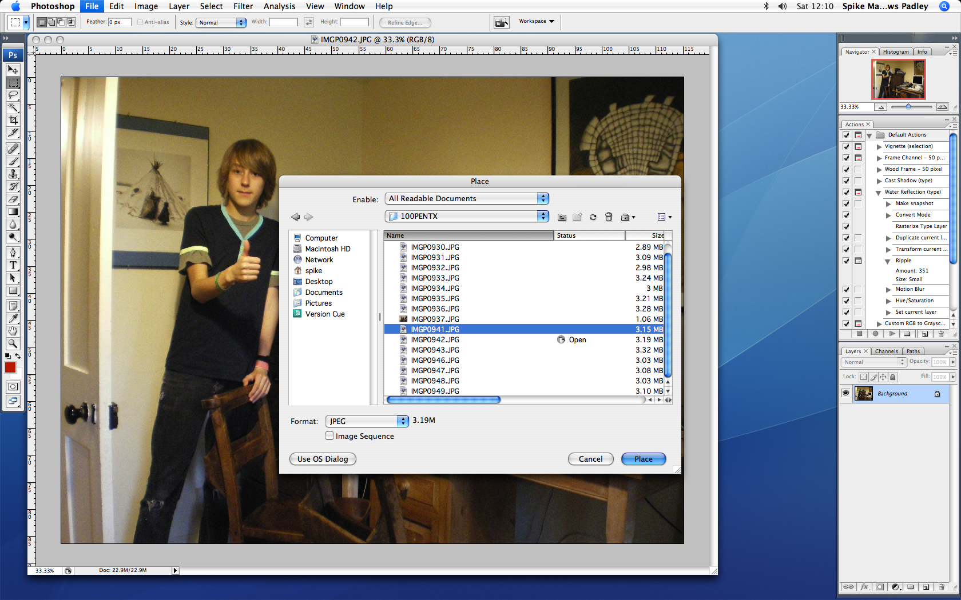Open the Filter menu

point(243,6)
